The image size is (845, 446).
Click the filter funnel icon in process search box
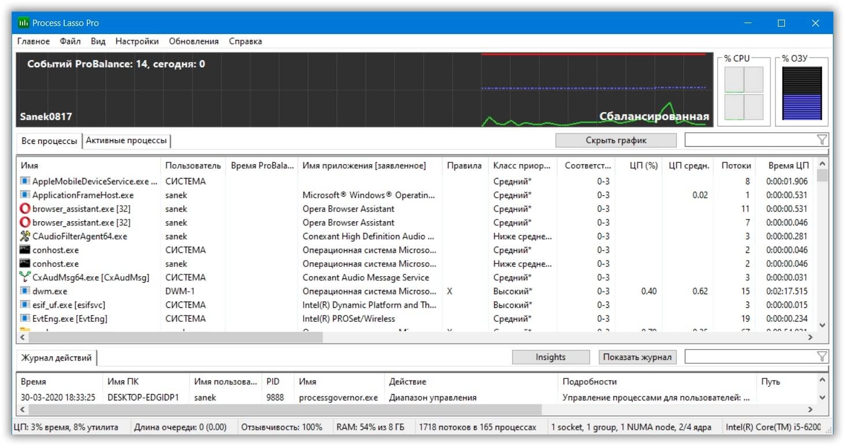pyautogui.click(x=822, y=140)
